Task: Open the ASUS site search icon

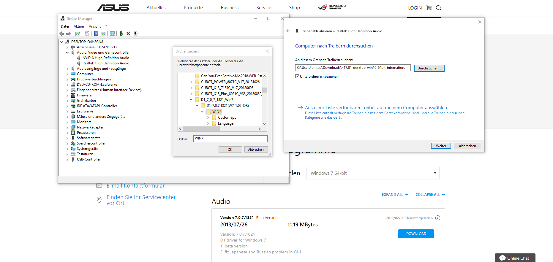Action: pos(438,8)
